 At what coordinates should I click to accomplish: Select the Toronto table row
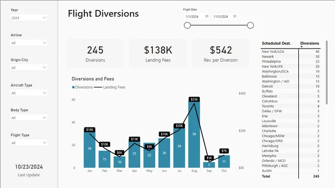291,106
